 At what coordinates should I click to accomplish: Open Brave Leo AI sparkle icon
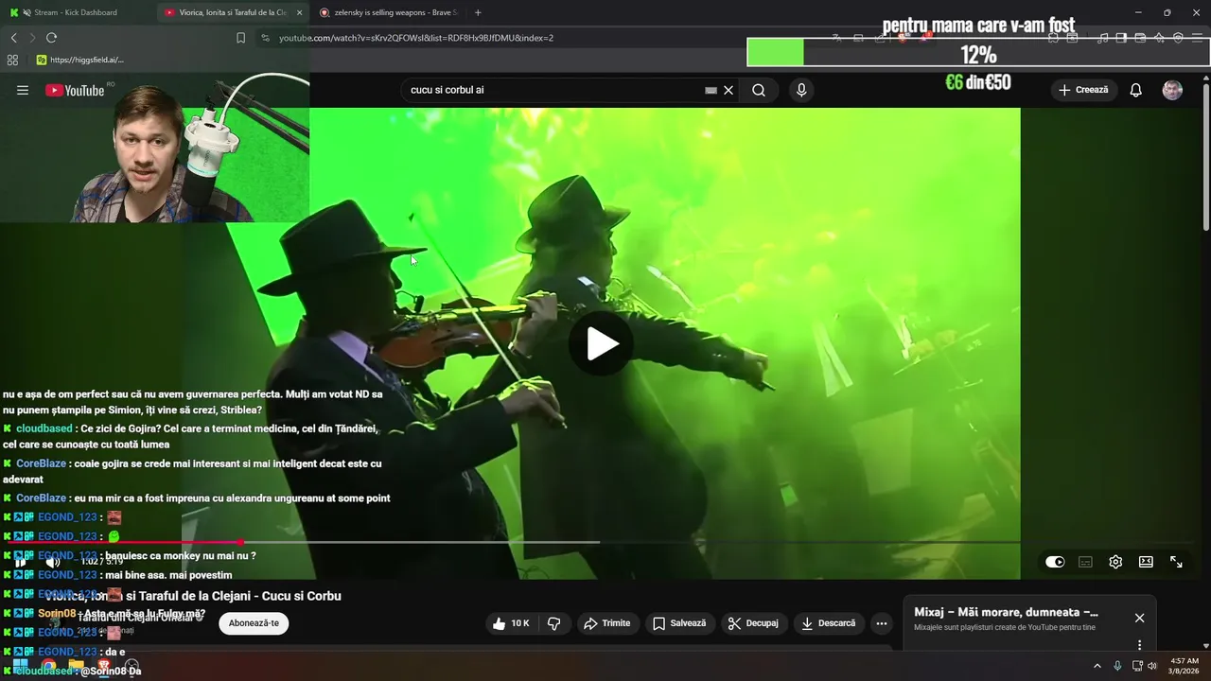coord(1159,38)
